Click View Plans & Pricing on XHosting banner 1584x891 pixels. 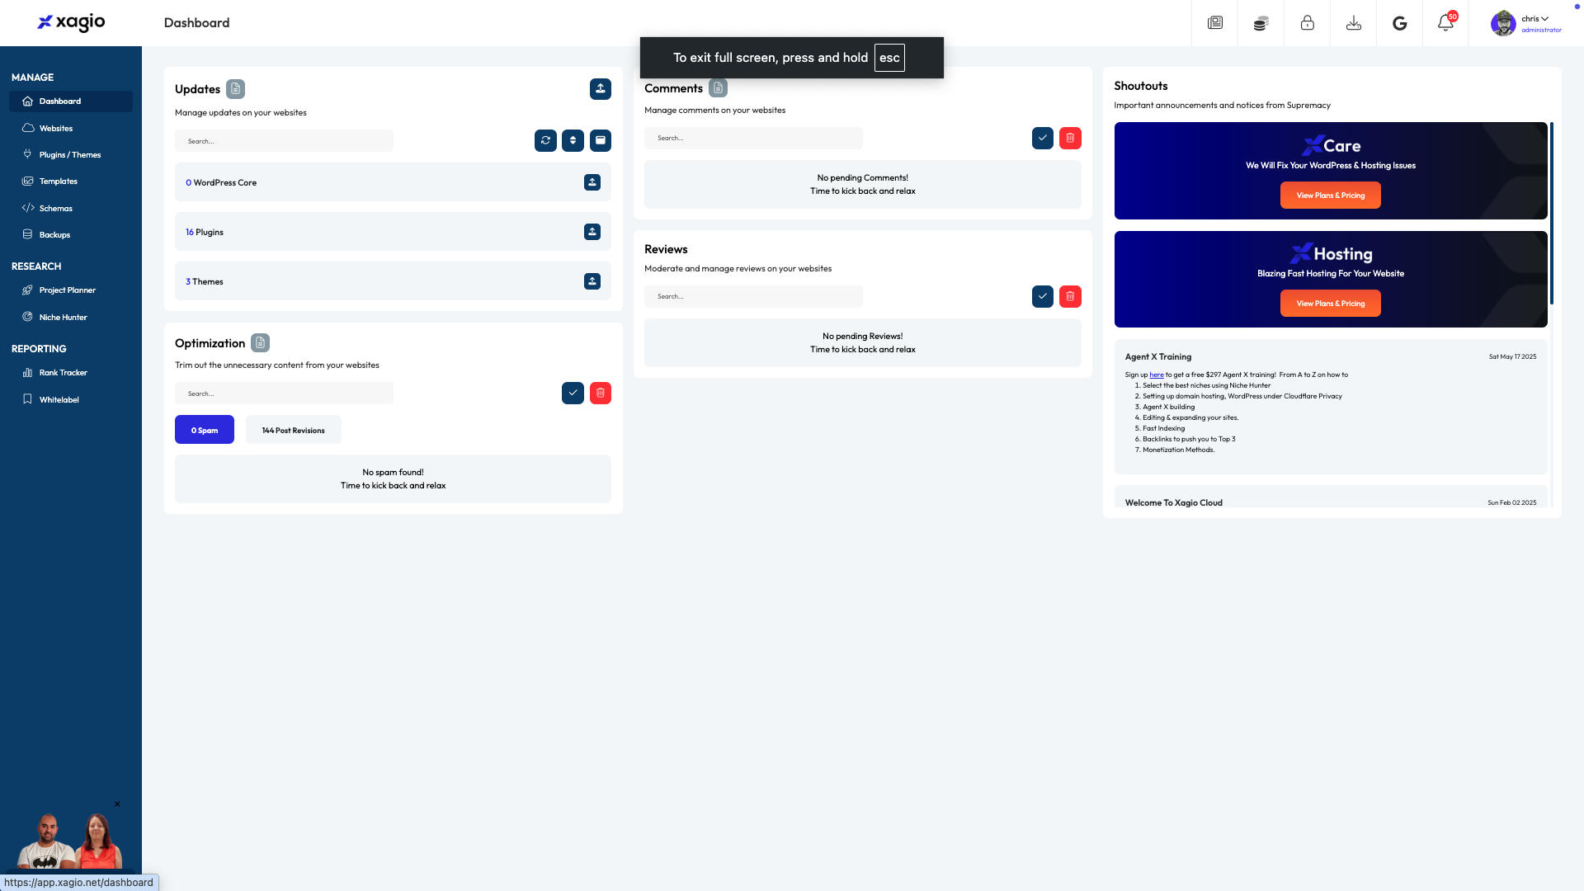pos(1330,304)
